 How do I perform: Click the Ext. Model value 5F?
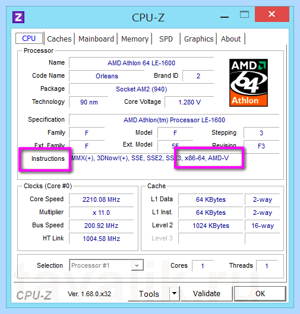(175, 146)
